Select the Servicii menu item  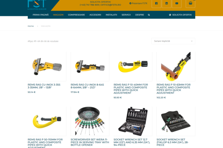(x=126, y=15)
